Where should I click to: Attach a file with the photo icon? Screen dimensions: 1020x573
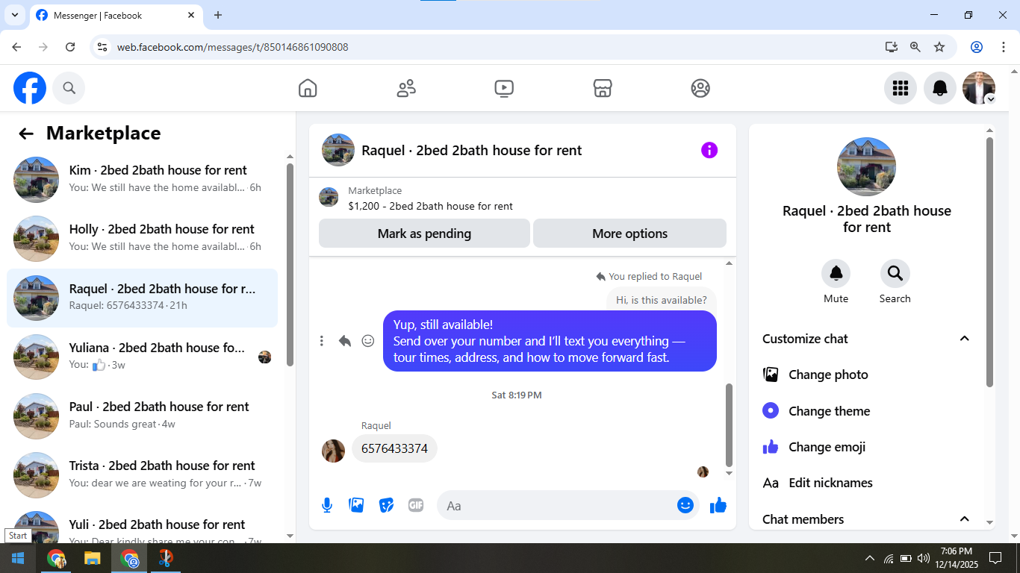click(357, 505)
